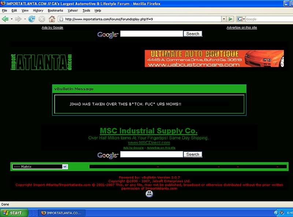
Task: Click the Advertise on this site link
Action: 241,27
